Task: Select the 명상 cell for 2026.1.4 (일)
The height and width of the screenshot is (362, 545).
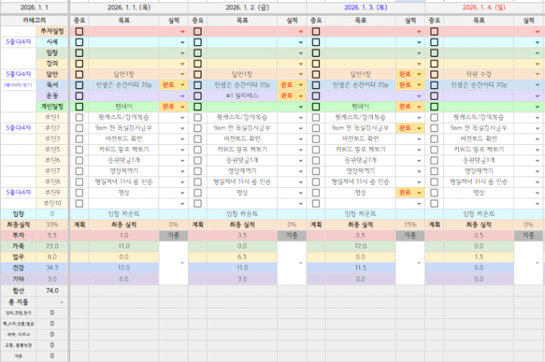Action: click(x=479, y=193)
